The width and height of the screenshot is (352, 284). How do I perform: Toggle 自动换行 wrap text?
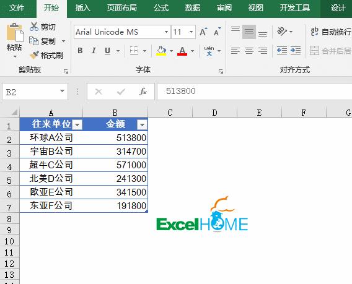(330, 32)
